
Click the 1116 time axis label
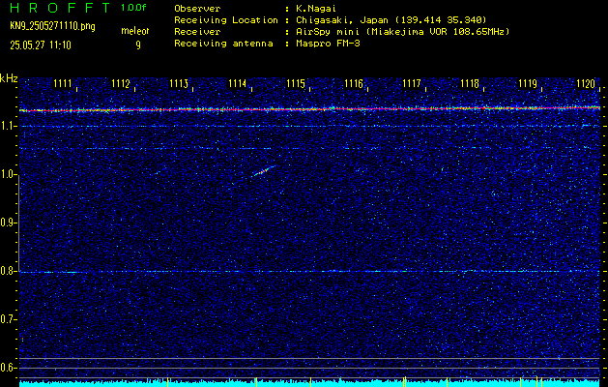354,83
